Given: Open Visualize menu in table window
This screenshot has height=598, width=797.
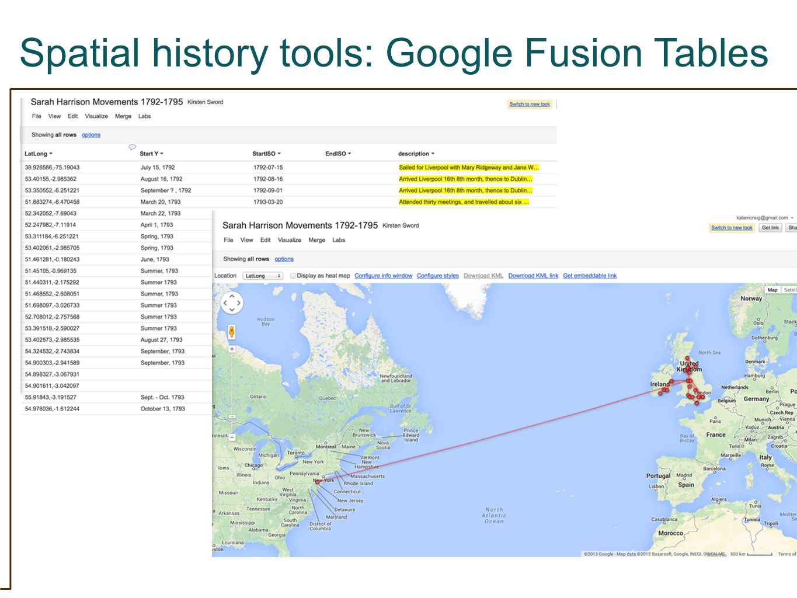Looking at the screenshot, I should pyautogui.click(x=96, y=116).
